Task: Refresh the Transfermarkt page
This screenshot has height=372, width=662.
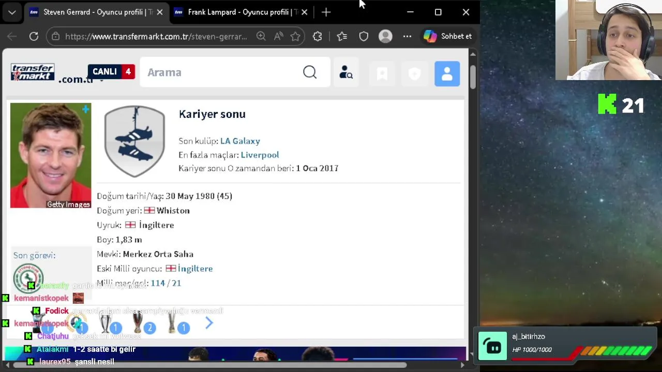Action: (x=34, y=36)
